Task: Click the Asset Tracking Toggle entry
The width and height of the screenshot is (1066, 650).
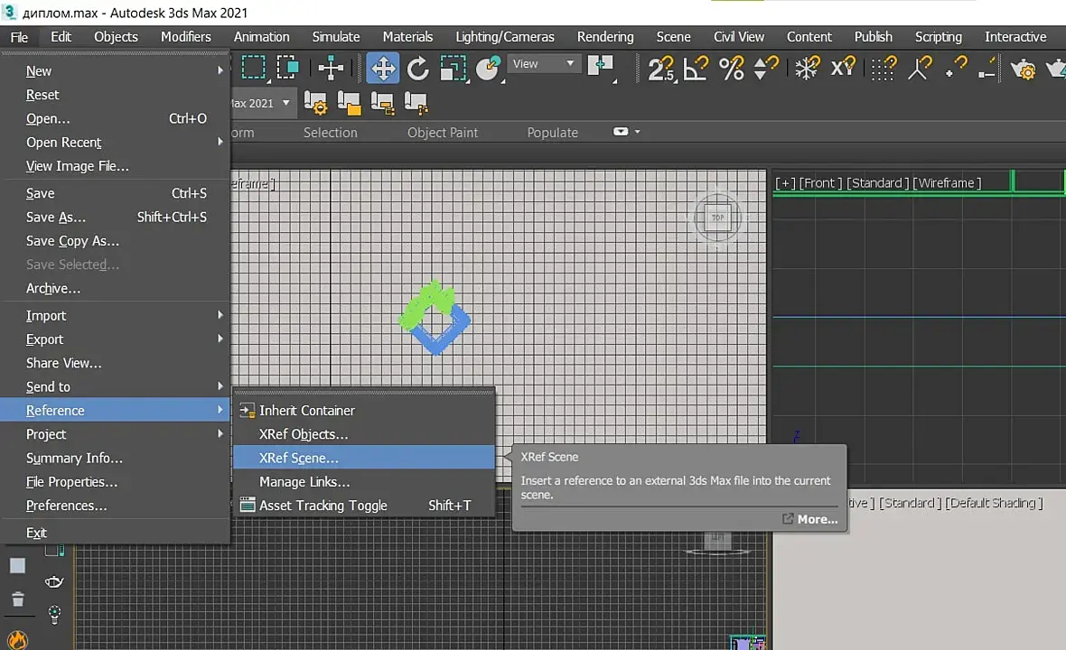Action: click(323, 506)
